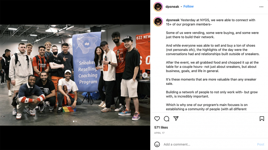Open the emoji picker in the comment bar
268x150 pixels.
click(157, 144)
